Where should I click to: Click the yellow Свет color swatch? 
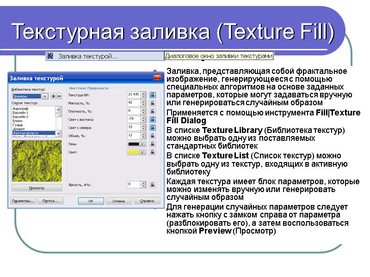point(134,152)
